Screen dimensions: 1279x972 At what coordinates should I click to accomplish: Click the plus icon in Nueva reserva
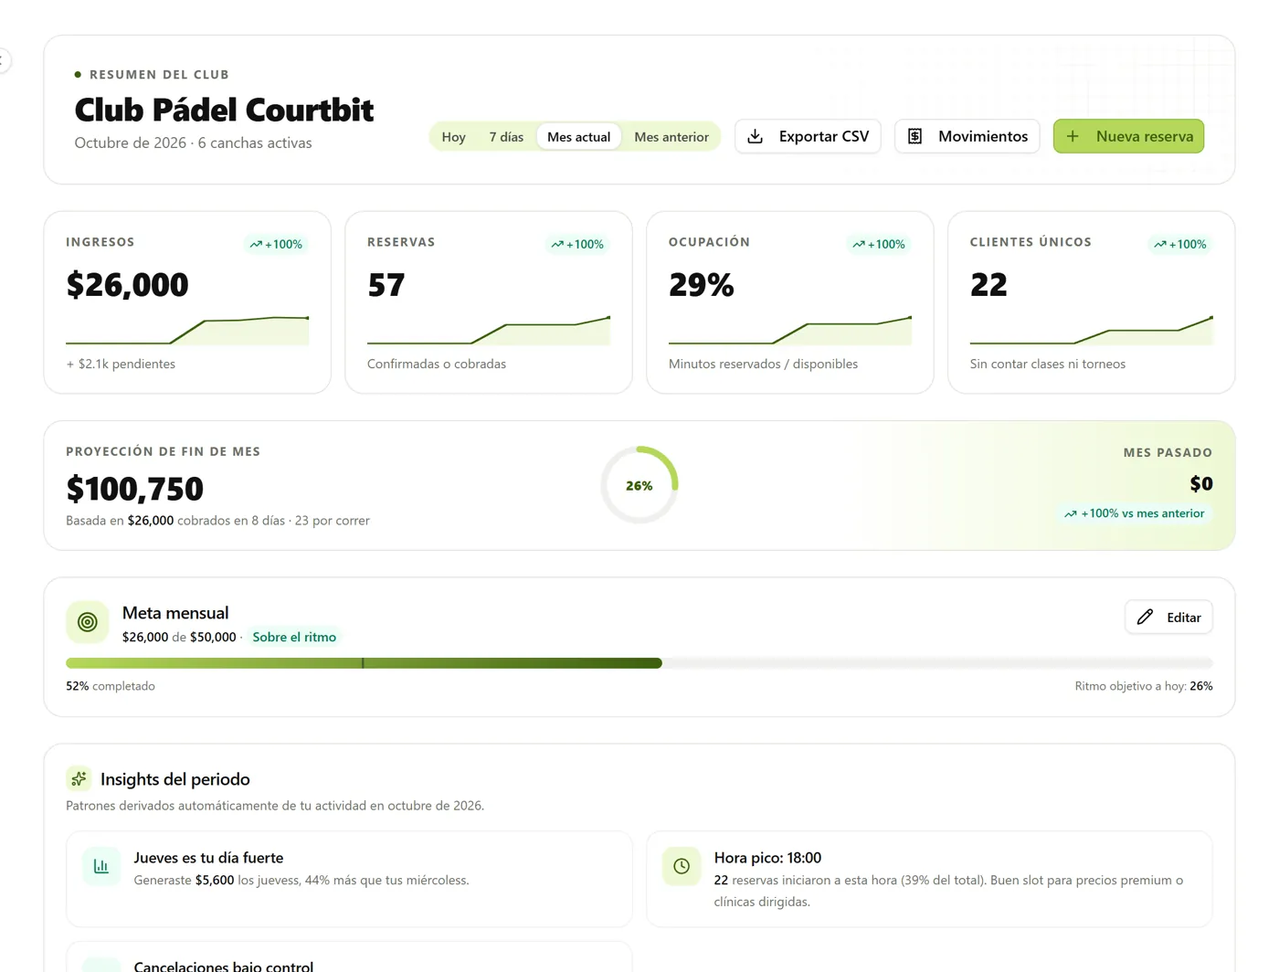(x=1073, y=136)
